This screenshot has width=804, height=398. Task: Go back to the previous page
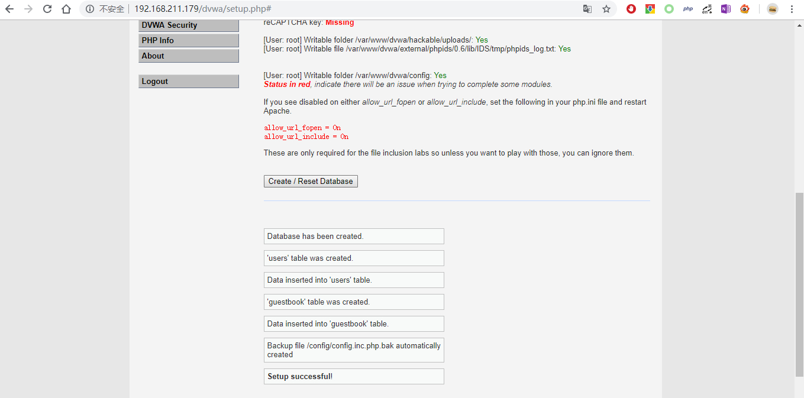pos(9,9)
